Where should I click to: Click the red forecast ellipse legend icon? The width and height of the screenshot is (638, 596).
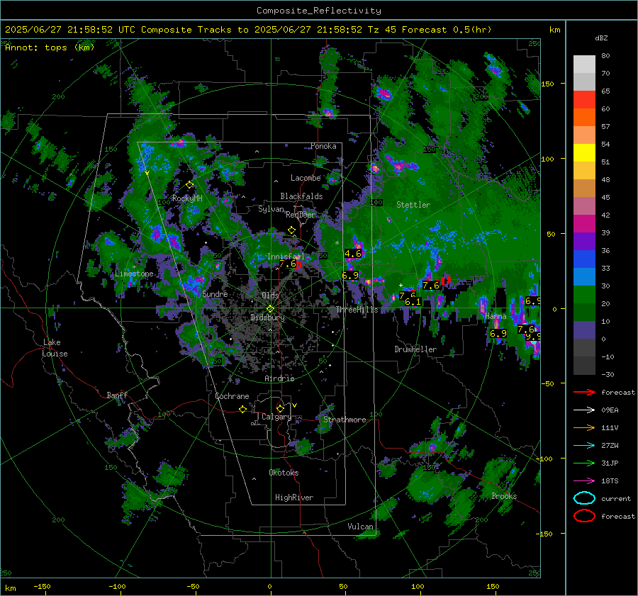(584, 516)
